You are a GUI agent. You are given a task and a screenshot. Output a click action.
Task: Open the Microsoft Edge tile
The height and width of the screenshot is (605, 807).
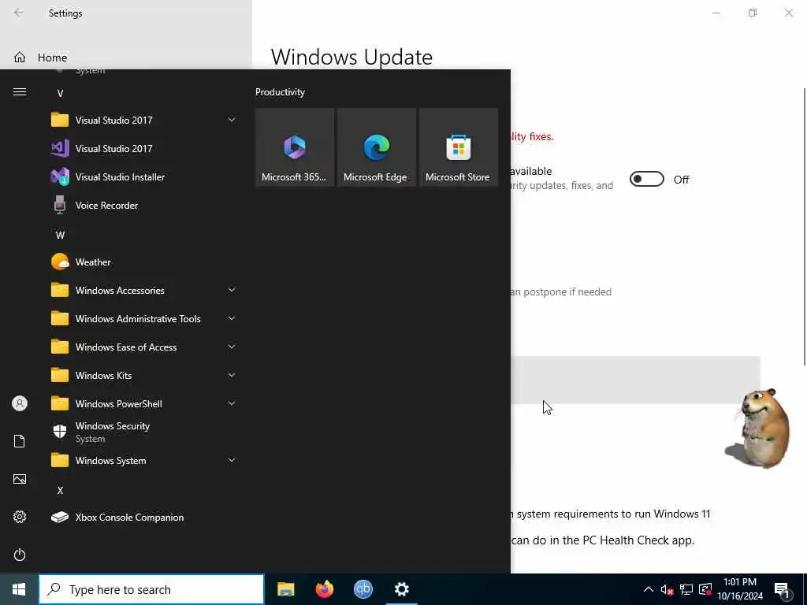pyautogui.click(x=377, y=147)
